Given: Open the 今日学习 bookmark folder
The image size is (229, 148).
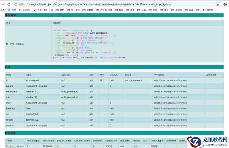Looking at the screenshot, I should [x=73, y=10].
